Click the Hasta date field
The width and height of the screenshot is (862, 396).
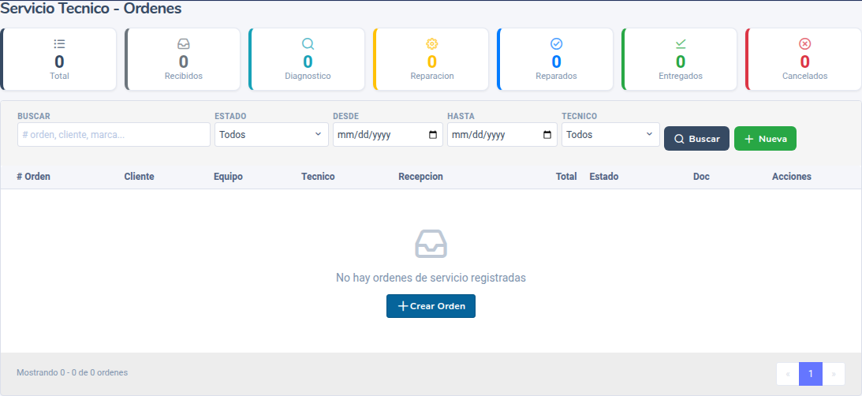pos(502,134)
